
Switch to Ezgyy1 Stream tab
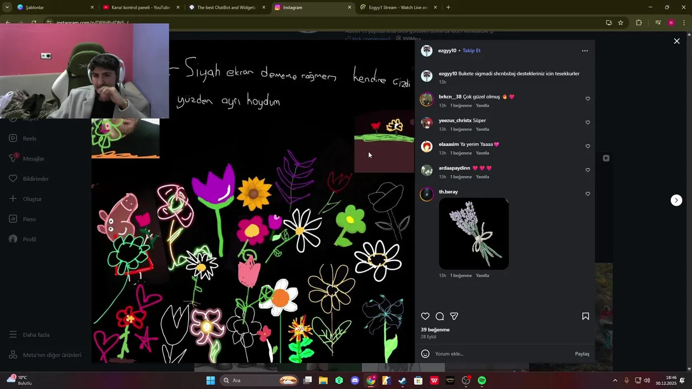[x=397, y=8]
